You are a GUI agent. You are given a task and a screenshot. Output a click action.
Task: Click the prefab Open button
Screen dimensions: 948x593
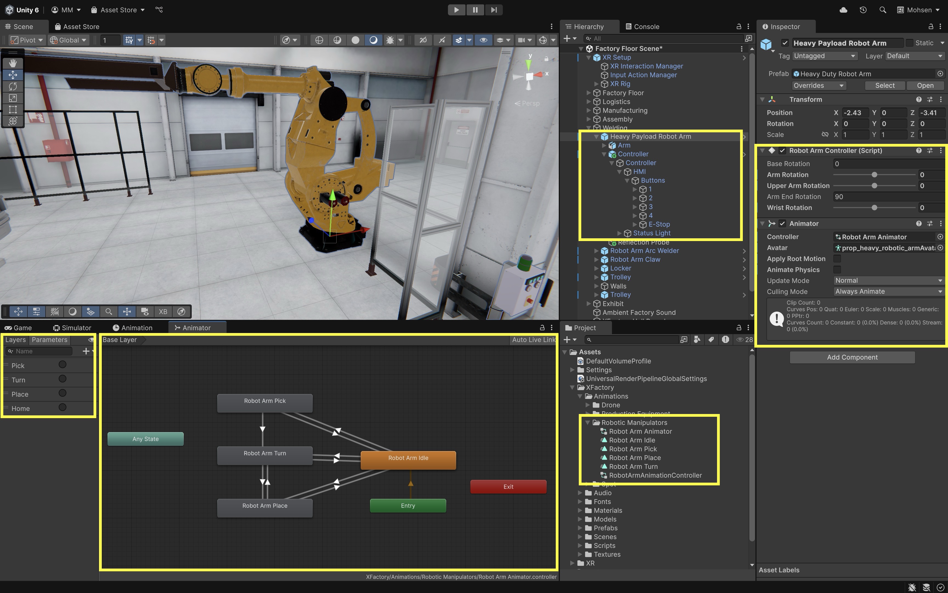[x=925, y=85]
